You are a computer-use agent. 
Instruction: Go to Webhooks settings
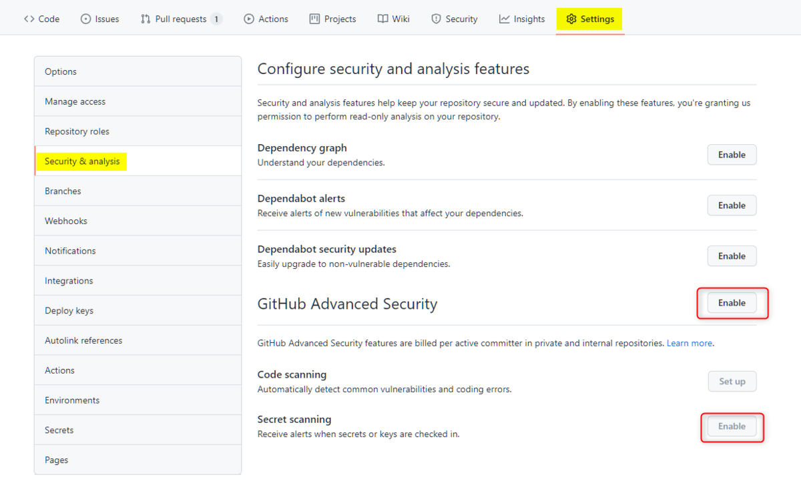point(66,221)
